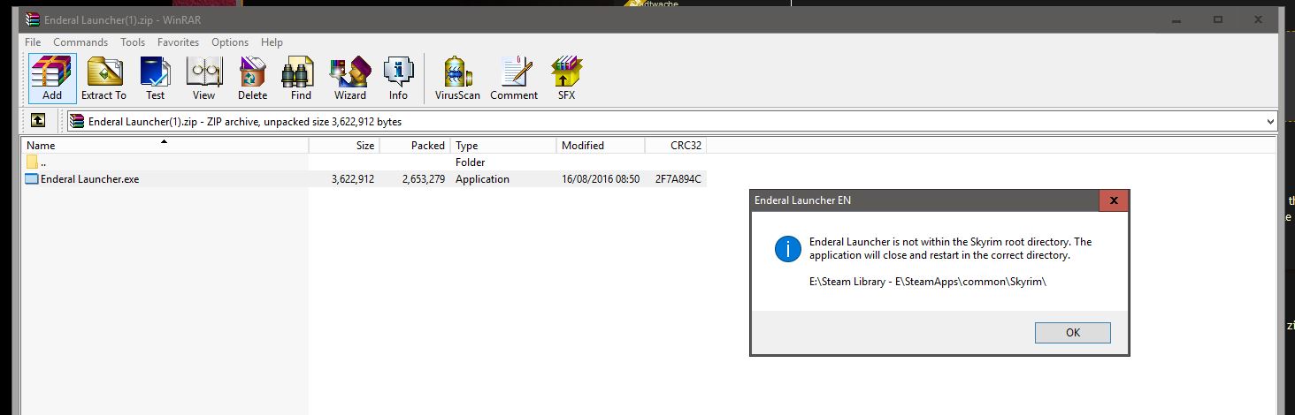Expand the archive path dropdown
1295x415 pixels.
1270,122
